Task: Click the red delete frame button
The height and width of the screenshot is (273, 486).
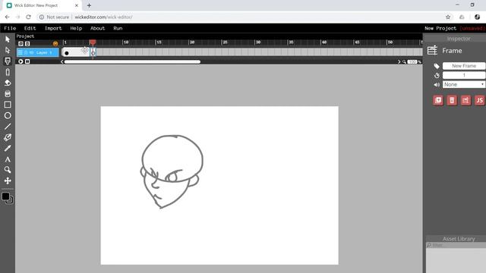Action: click(452, 100)
